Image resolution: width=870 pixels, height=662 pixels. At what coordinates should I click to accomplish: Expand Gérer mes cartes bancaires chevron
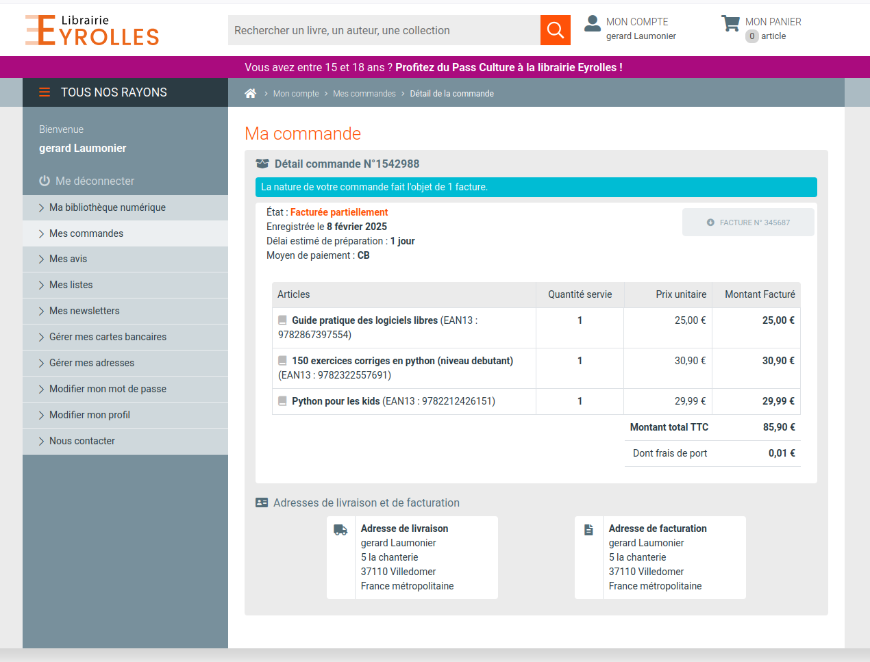click(x=41, y=338)
